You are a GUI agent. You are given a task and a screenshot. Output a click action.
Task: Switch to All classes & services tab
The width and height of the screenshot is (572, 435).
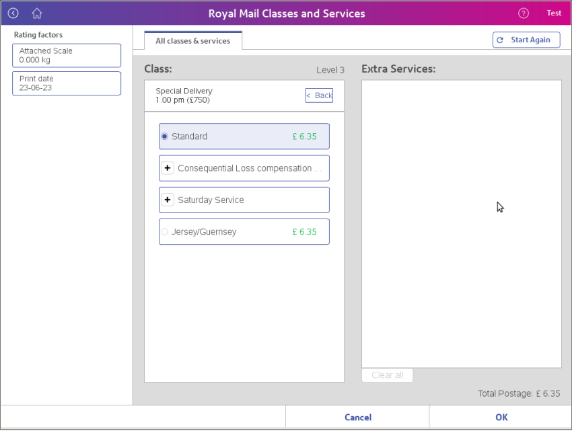(x=193, y=41)
